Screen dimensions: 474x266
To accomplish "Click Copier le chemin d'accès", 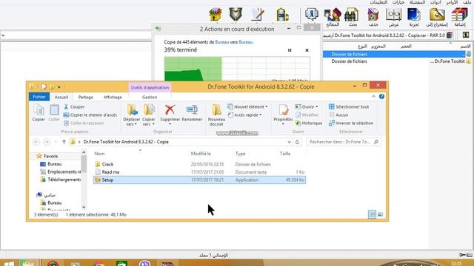I will 90,115.
